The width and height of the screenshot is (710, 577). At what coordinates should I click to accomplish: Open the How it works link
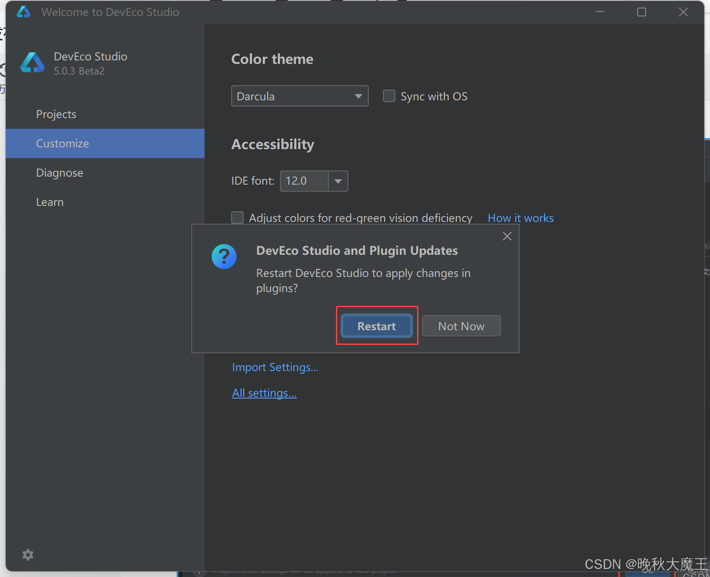coord(521,218)
